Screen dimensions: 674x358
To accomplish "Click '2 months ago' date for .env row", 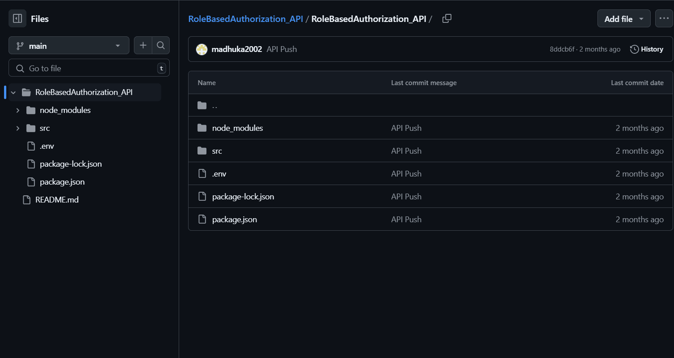I will [640, 174].
